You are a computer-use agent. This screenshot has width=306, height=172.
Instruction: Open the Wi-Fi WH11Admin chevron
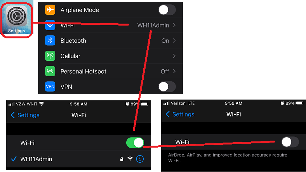(x=174, y=25)
